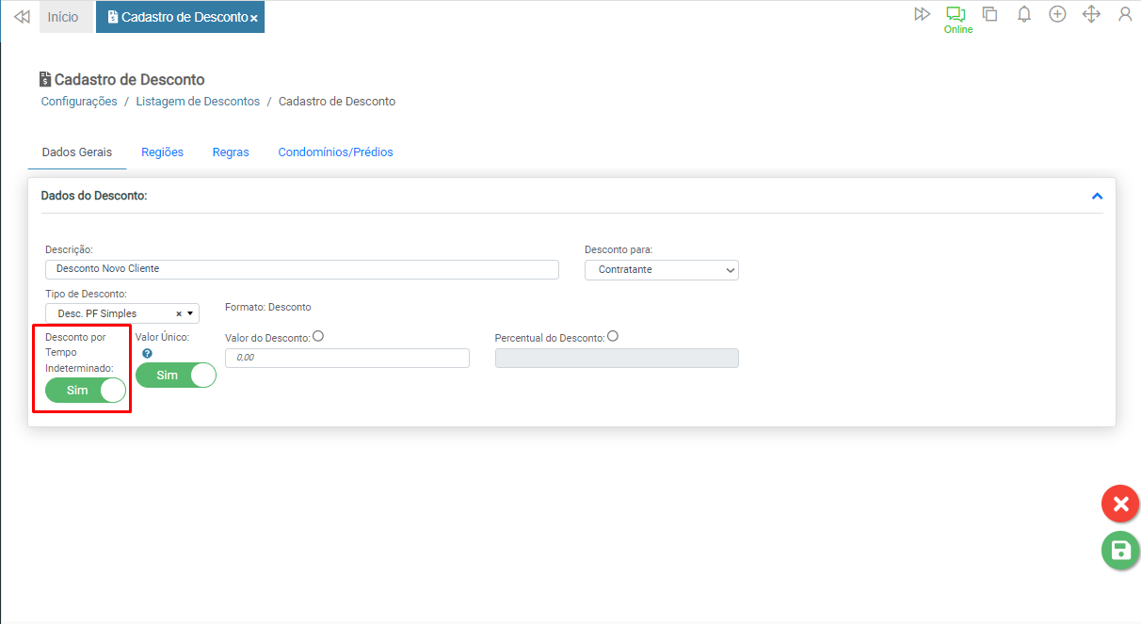The width and height of the screenshot is (1141, 624).
Task: Select the Percentual do Desconto radio button
Action: (613, 336)
